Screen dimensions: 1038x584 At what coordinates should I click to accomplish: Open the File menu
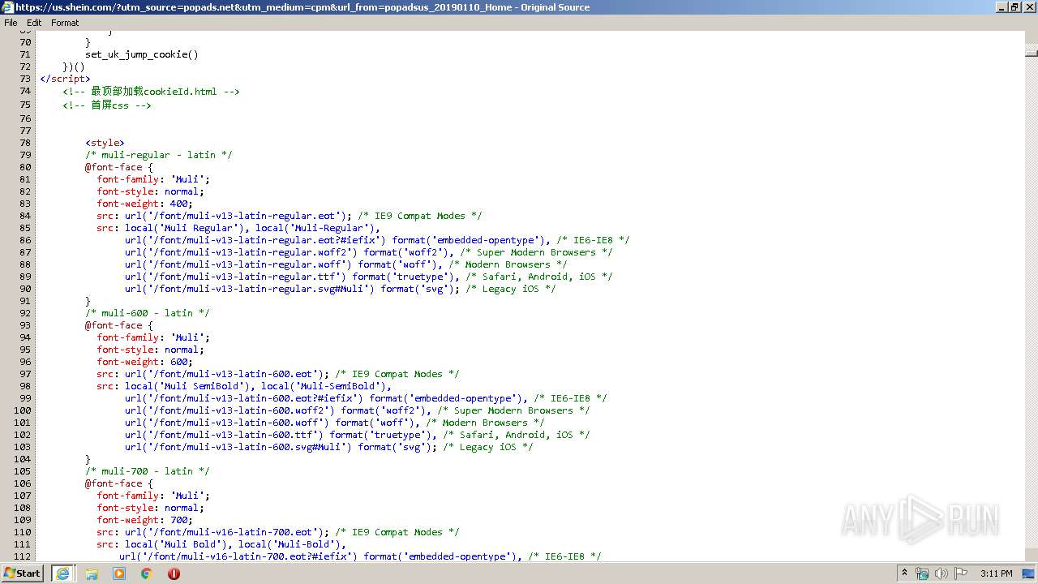[x=11, y=23]
